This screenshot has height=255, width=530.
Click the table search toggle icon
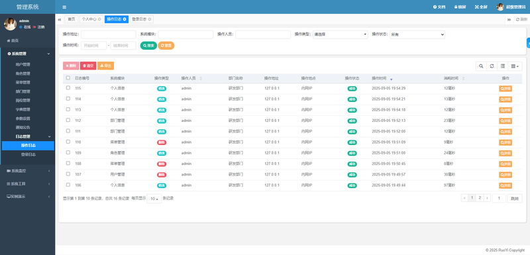tap(481, 66)
